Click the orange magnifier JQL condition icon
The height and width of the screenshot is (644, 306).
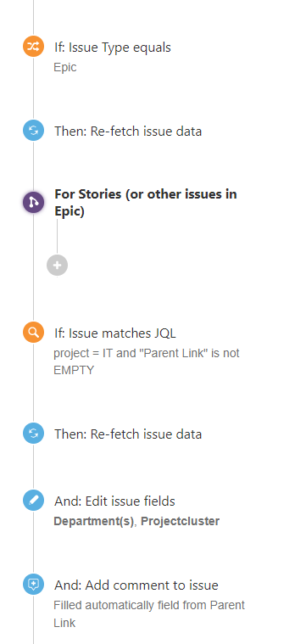click(33, 332)
